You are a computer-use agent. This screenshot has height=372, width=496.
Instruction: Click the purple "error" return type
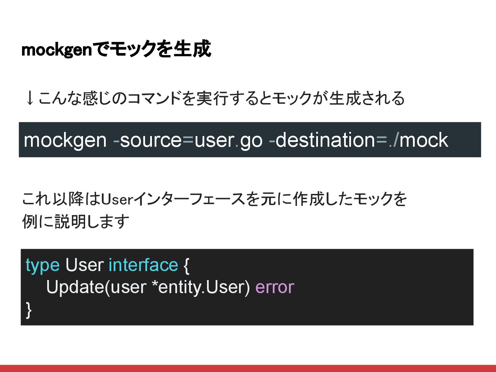(275, 287)
